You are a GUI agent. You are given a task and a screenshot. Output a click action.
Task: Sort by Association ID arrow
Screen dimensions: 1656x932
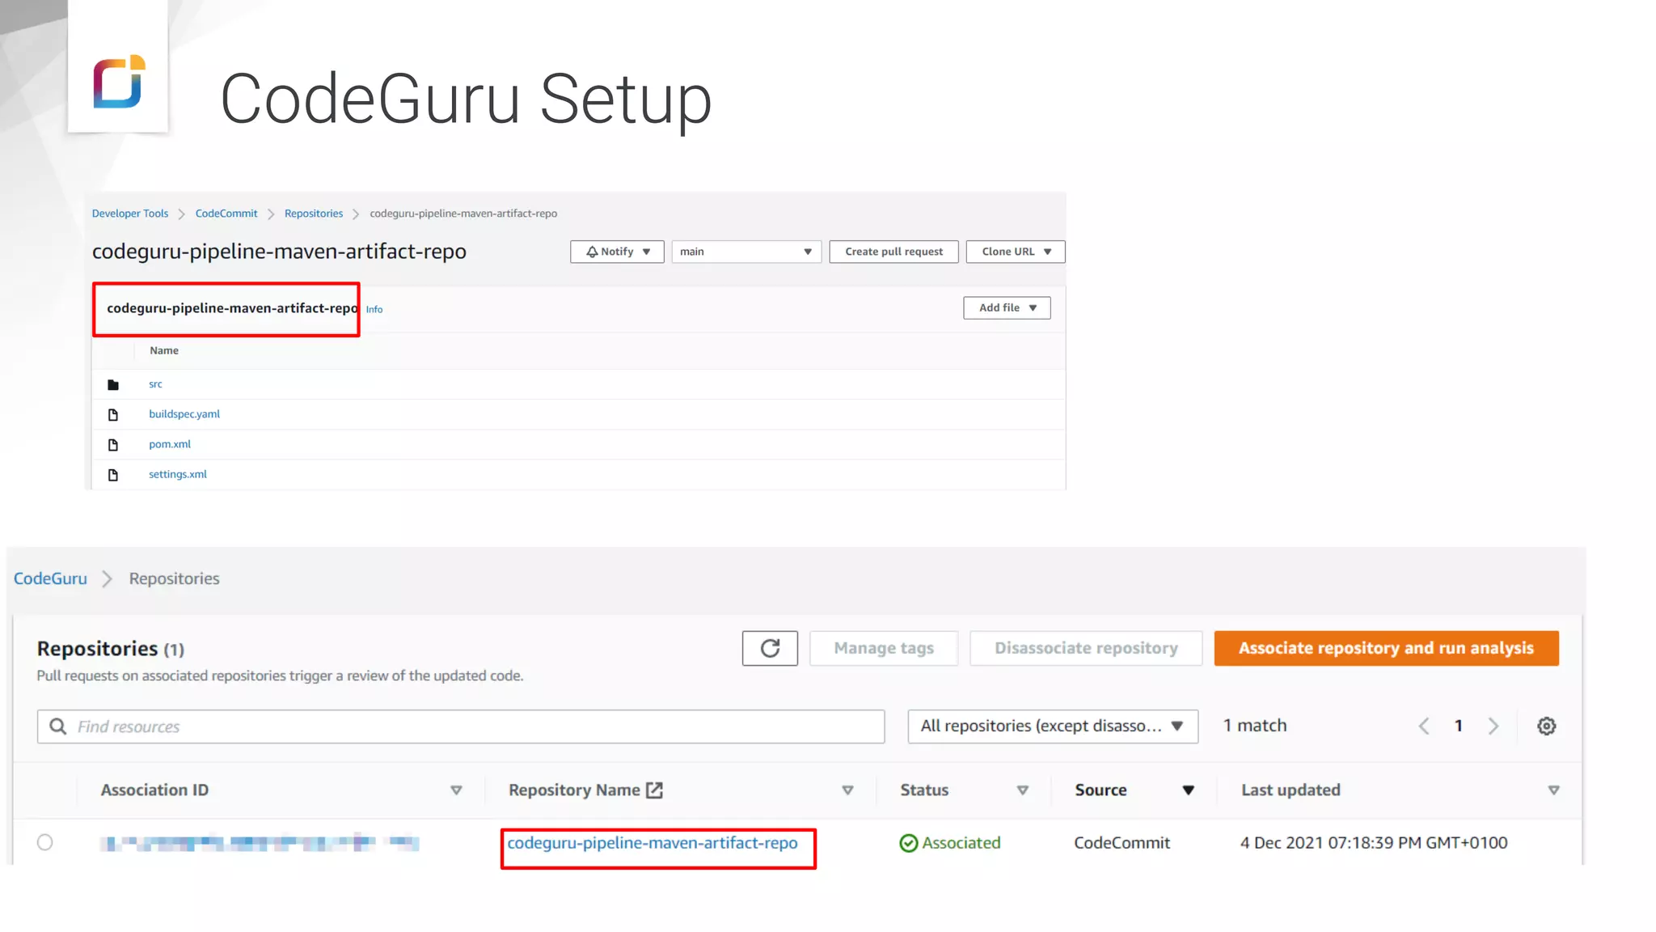click(x=456, y=790)
